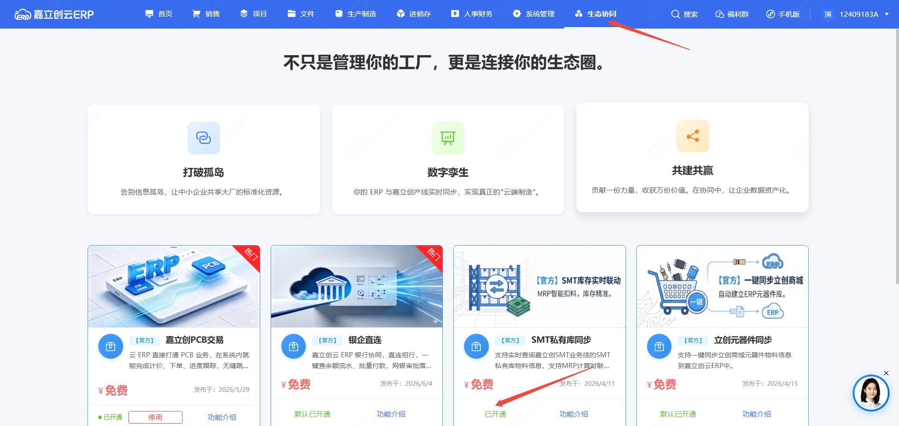Click the 人事财务 star badge icon
Viewport: 899px width, 426px height.
pos(455,14)
